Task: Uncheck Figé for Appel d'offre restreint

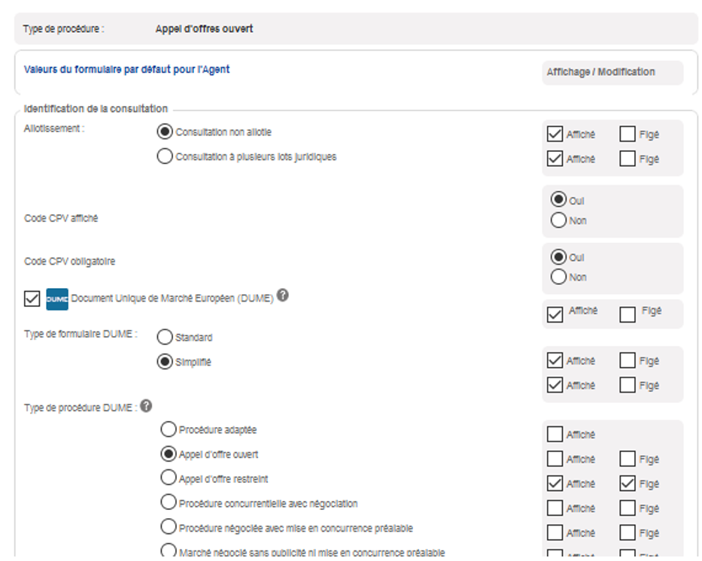Action: pos(628,484)
